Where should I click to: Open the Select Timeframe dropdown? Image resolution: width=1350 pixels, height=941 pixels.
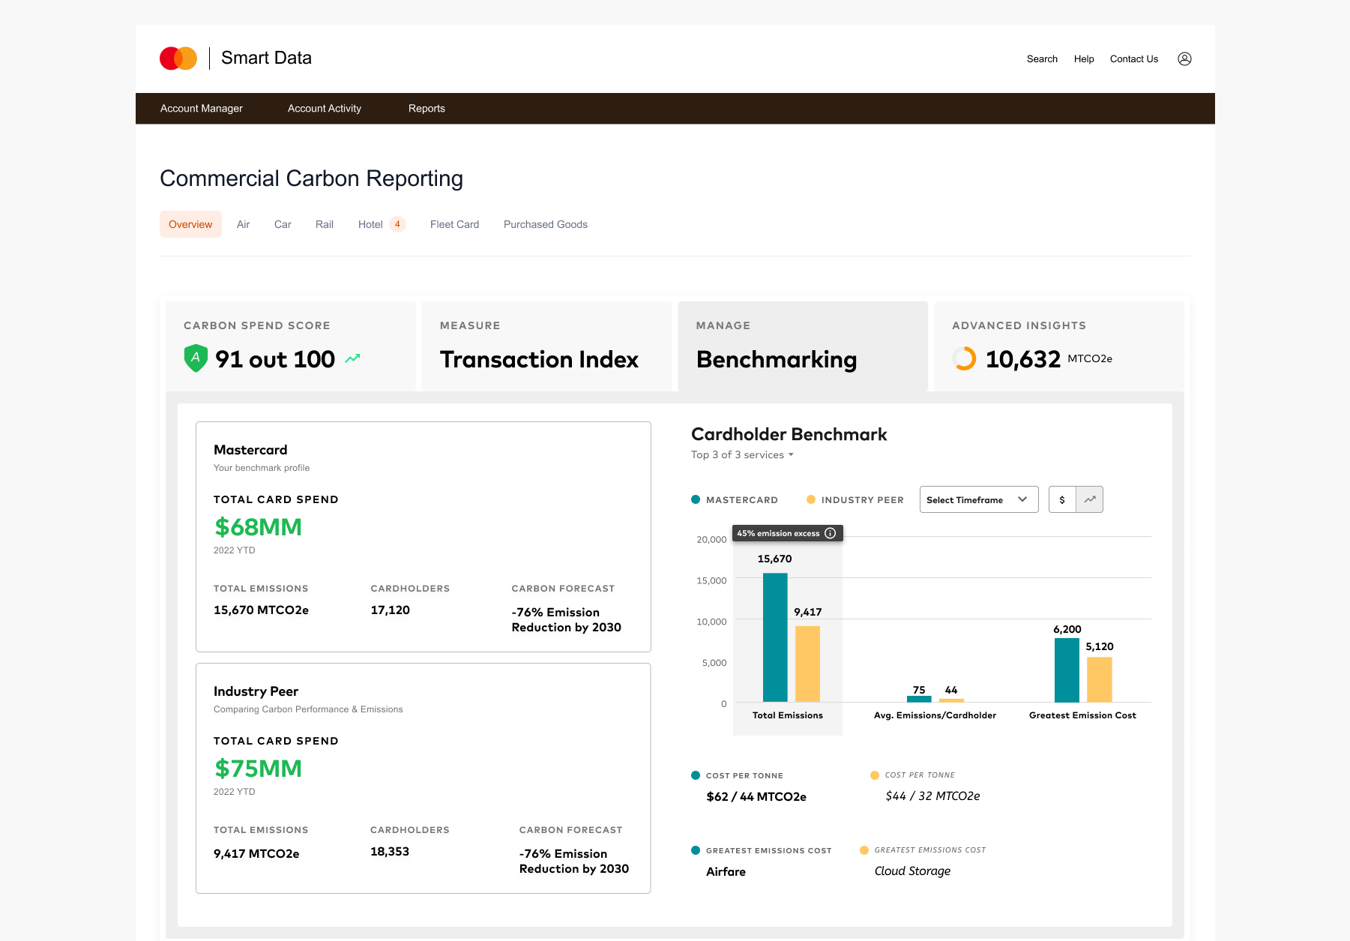coord(979,499)
